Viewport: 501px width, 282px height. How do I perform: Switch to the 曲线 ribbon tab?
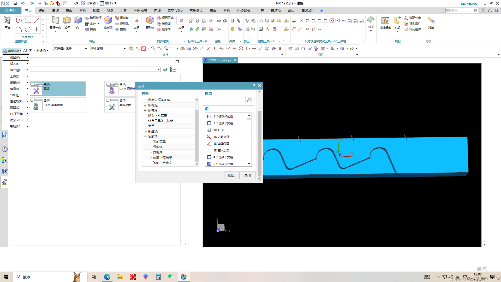(x=56, y=10)
